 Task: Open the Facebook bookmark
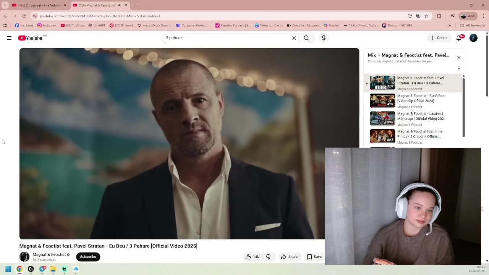tap(24, 26)
